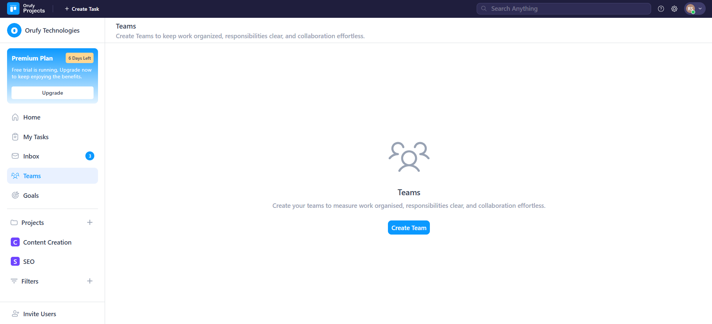This screenshot has width=712, height=324.
Task: Select Goals in the sidebar
Action: 31,196
